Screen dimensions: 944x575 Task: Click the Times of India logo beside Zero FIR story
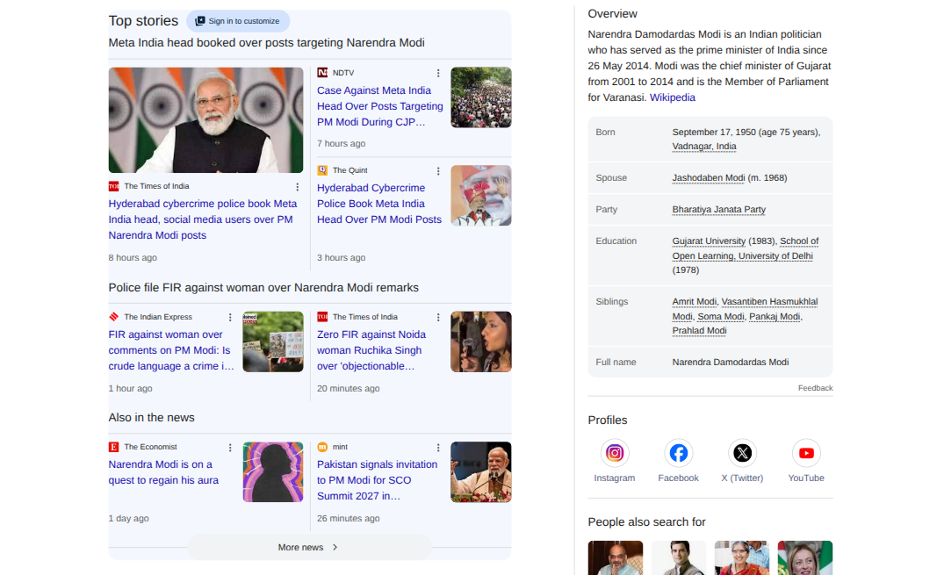tap(322, 317)
